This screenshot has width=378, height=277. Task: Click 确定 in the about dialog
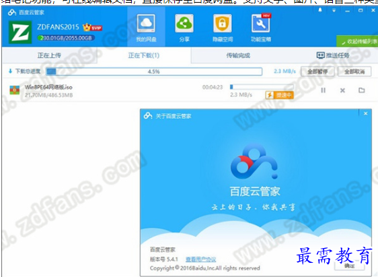[x=349, y=266]
